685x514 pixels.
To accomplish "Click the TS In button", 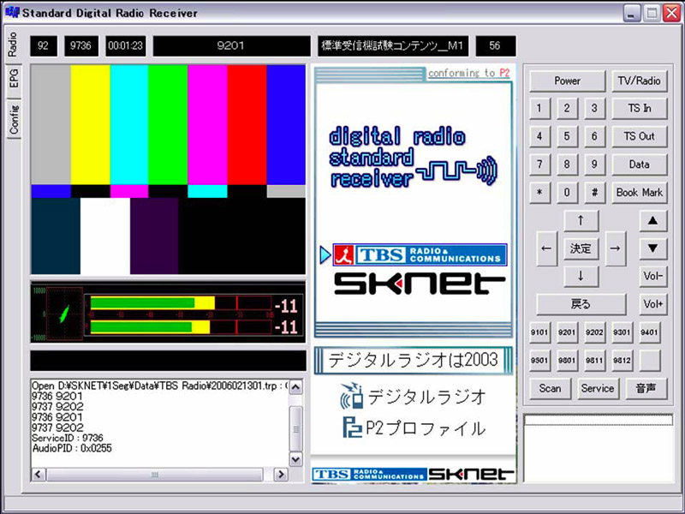I will coord(639,109).
